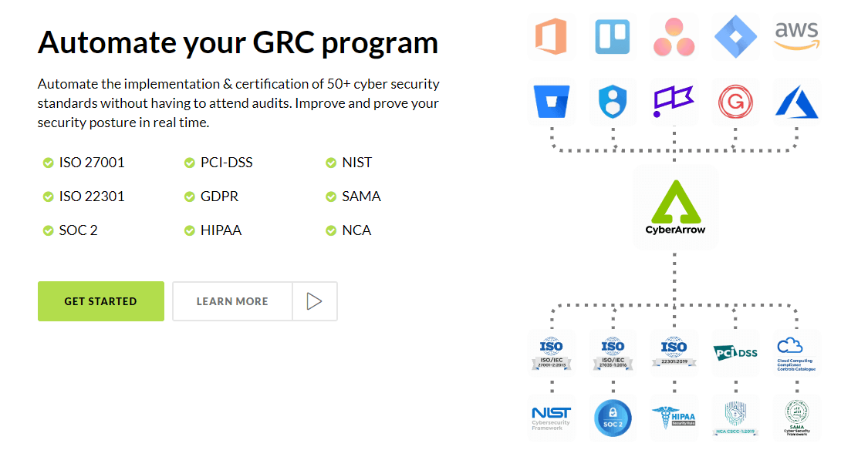Image resolution: width=868 pixels, height=450 pixels.
Task: Toggle the checkmark beside NIST
Action: [x=329, y=163]
